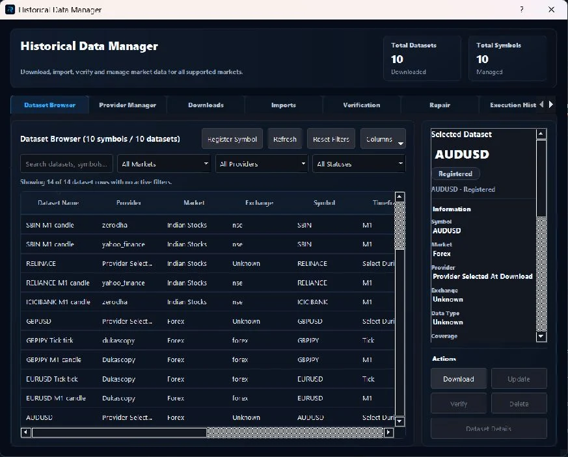Sort by Symbol column header
The width and height of the screenshot is (568, 457).
pyautogui.click(x=324, y=203)
